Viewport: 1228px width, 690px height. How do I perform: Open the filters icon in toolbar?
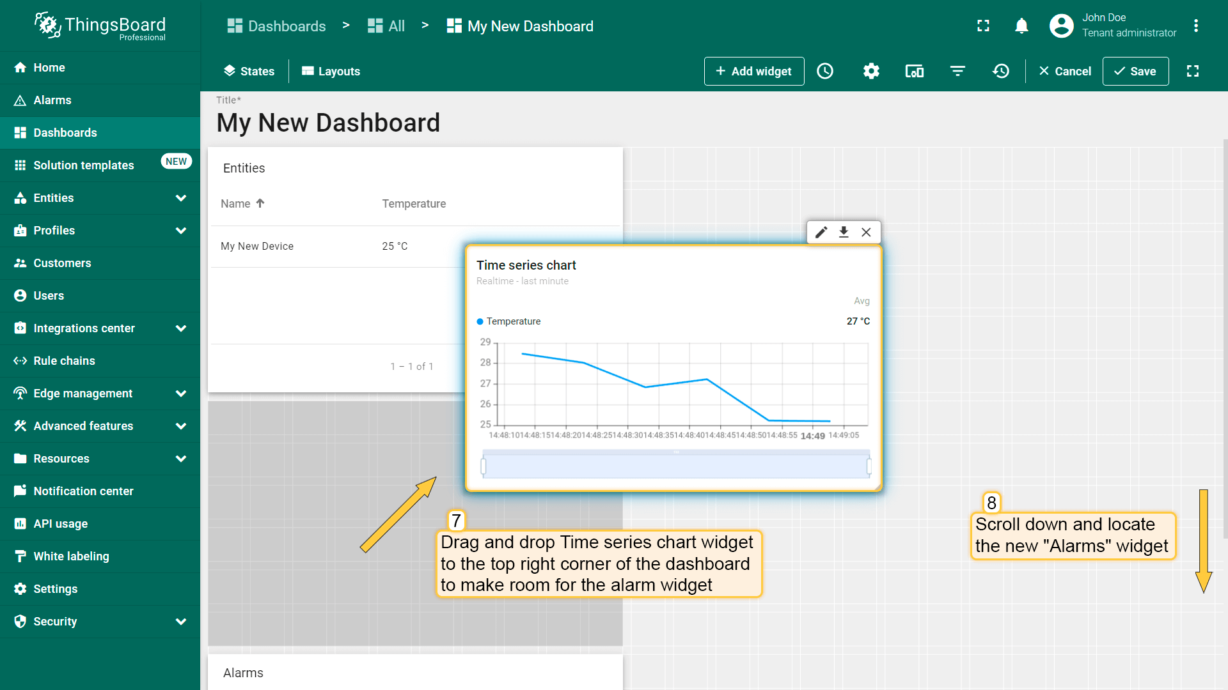pyautogui.click(x=957, y=71)
